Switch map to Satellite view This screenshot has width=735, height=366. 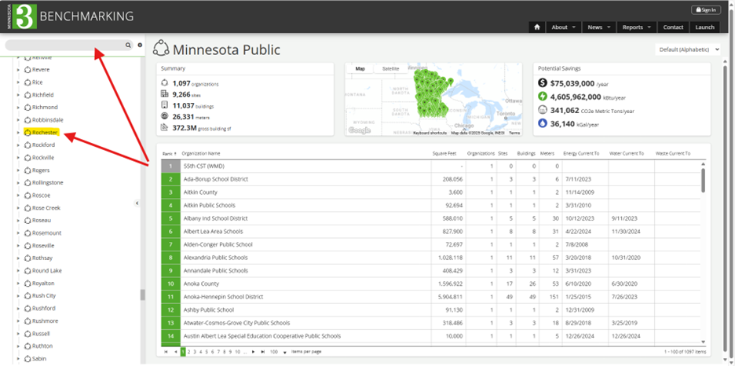tap(390, 69)
